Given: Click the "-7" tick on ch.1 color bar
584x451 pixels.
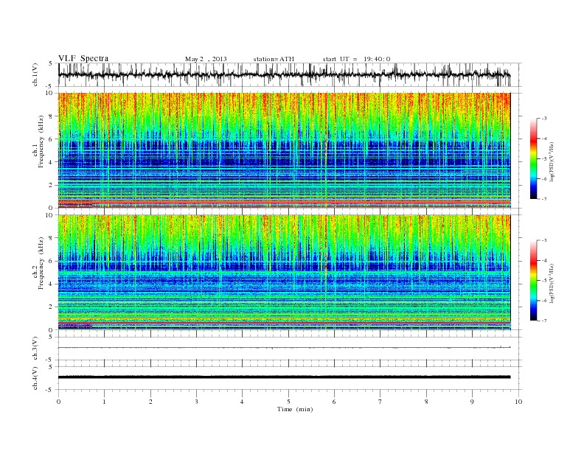Looking at the screenshot, I should coord(544,199).
